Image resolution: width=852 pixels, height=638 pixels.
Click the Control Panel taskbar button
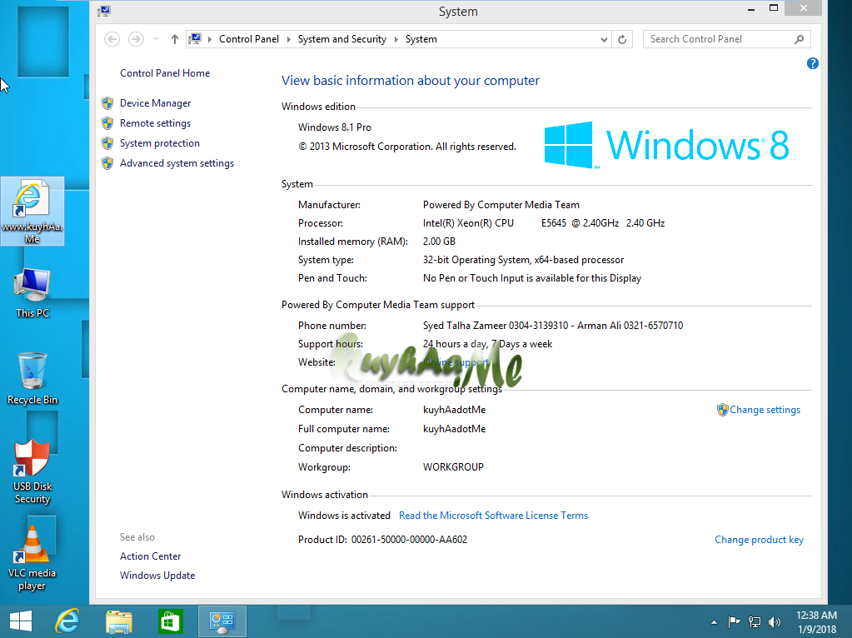pyautogui.click(x=222, y=621)
